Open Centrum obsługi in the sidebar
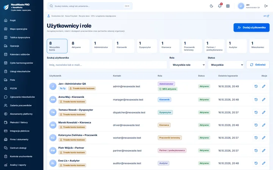This screenshot has width=273, height=170. [x=22, y=148]
